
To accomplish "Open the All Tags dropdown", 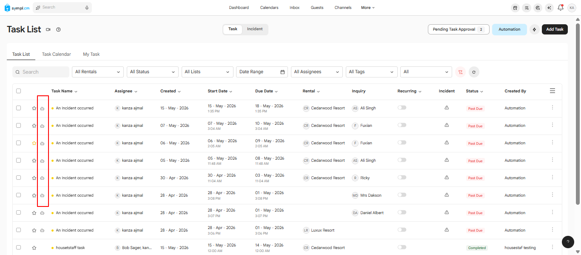I will point(372,72).
